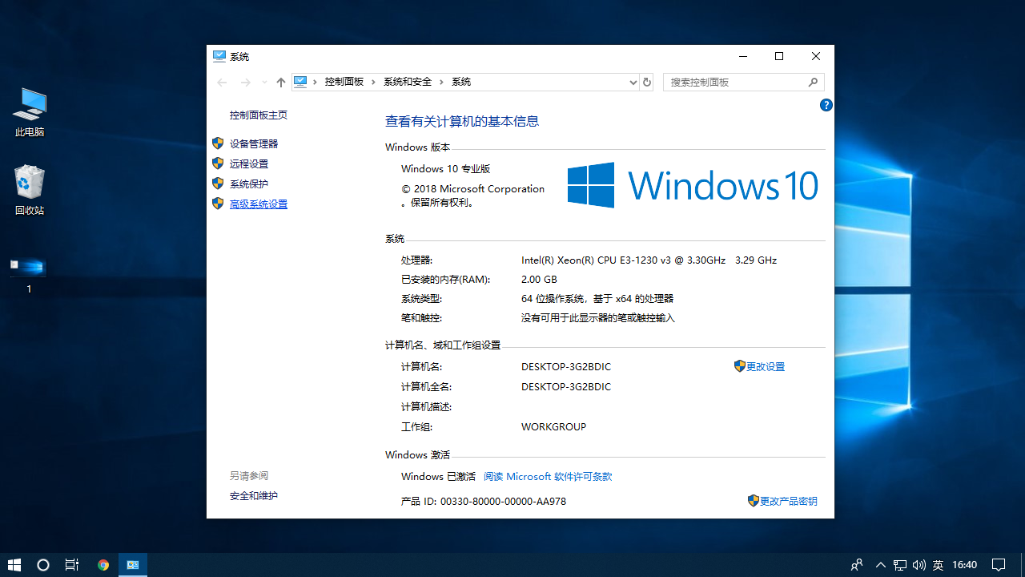This screenshot has height=577, width=1025.
Task: Click the 更改设置 link beside computer name
Action: click(x=766, y=367)
